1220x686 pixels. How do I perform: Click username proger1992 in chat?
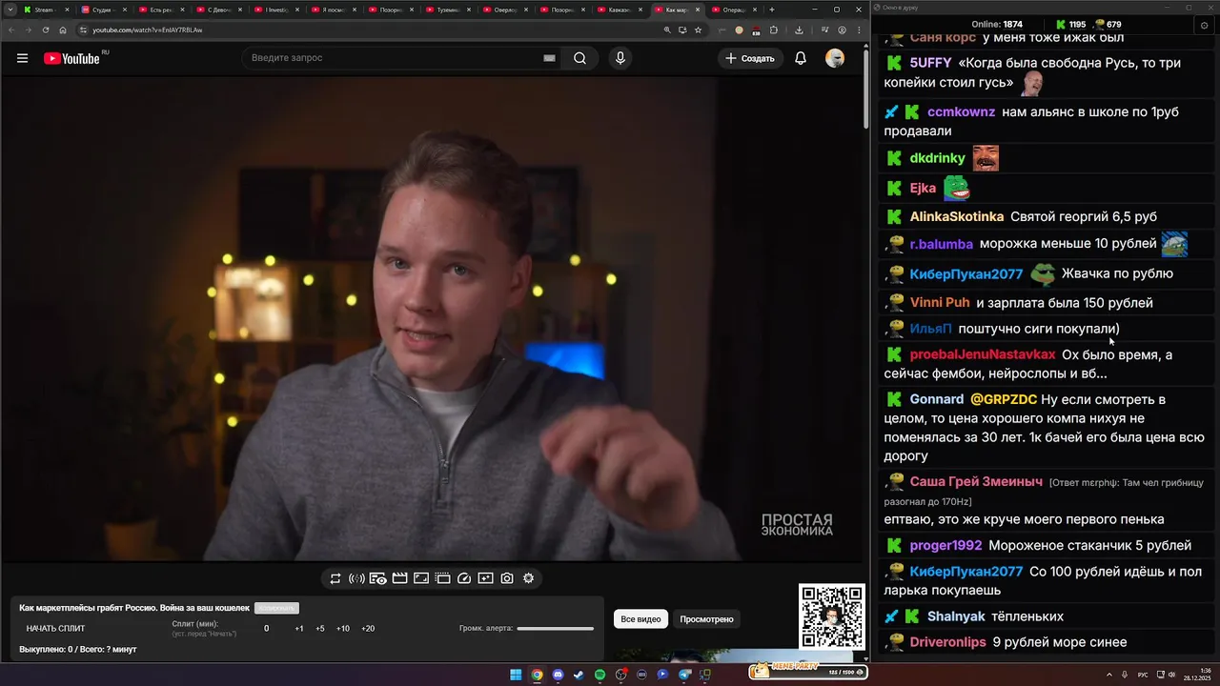pyautogui.click(x=945, y=545)
